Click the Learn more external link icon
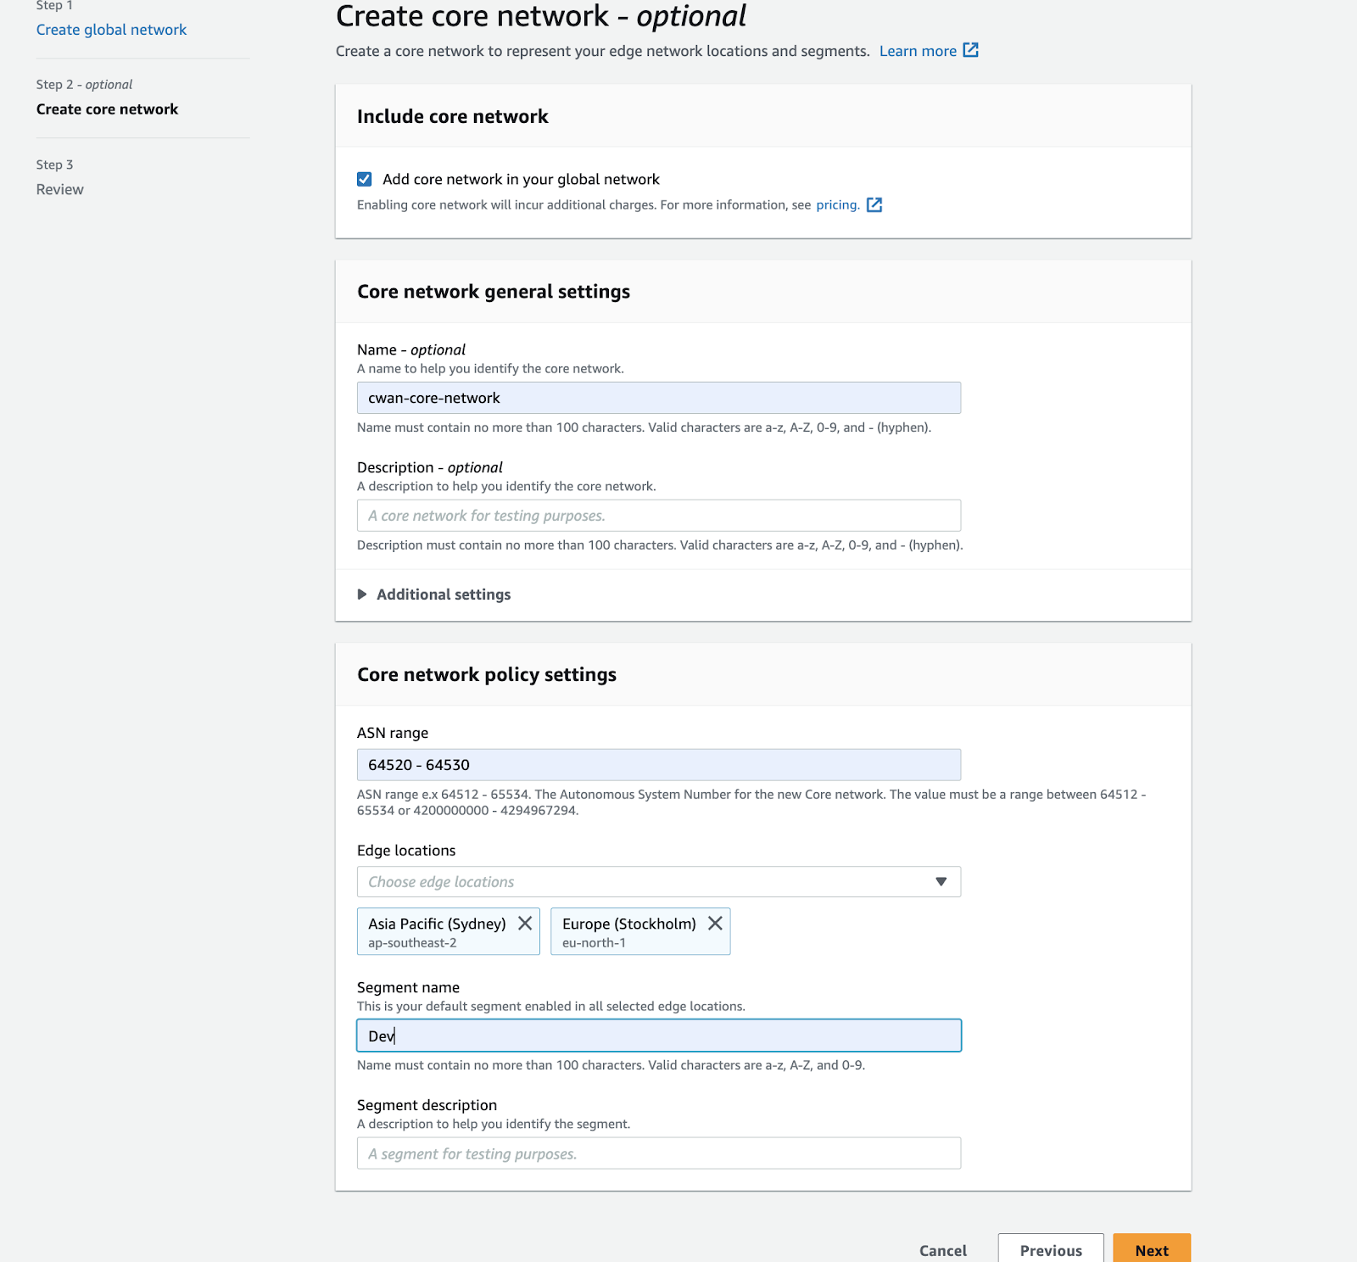This screenshot has height=1262, width=1357. pos(971,51)
